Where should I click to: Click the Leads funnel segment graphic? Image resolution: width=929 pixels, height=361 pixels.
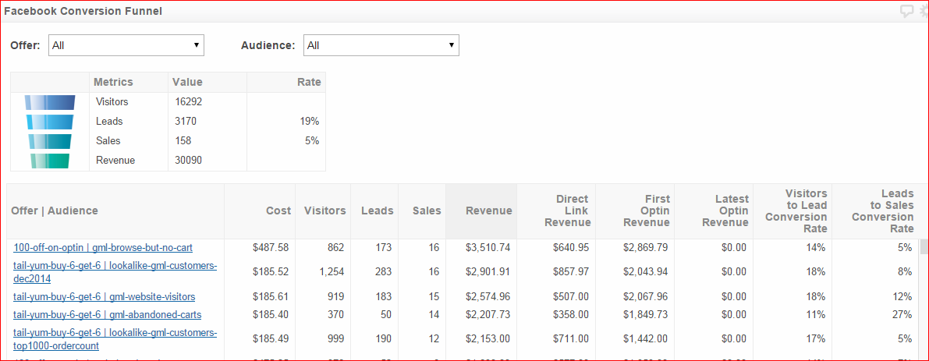pos(50,122)
